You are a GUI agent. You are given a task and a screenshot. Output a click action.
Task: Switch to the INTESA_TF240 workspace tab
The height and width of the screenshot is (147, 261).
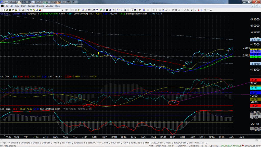pyautogui.click(x=180, y=143)
